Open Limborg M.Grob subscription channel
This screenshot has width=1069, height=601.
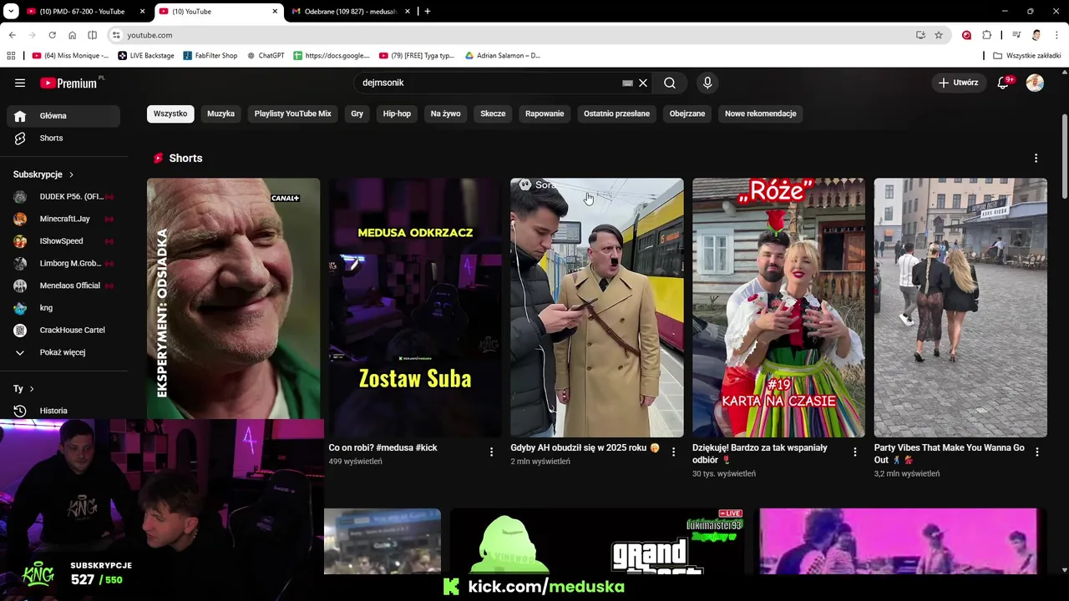tap(63, 263)
